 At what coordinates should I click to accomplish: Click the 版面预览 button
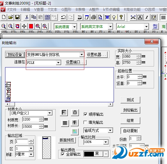coord(67,140)
